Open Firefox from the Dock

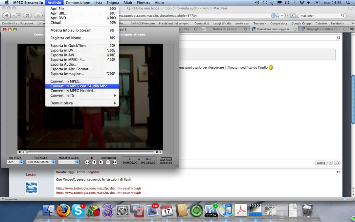63,211
